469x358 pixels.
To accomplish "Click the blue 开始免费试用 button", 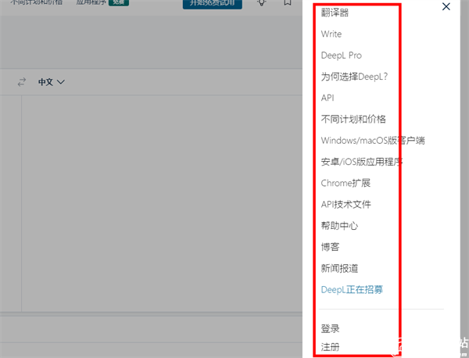I will pos(213,4).
